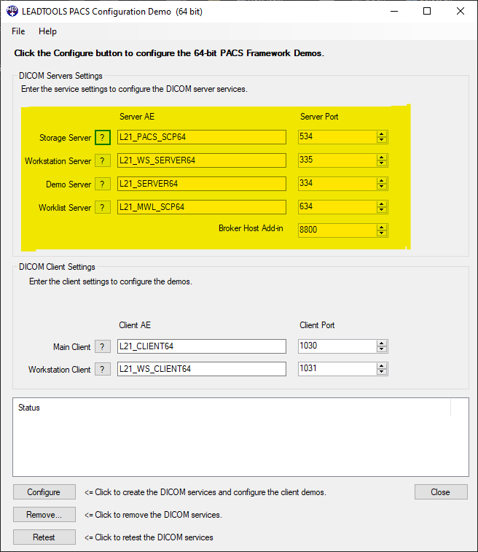Focus the Workstation Server AE field L21_WS_SERVER64

(x=202, y=160)
